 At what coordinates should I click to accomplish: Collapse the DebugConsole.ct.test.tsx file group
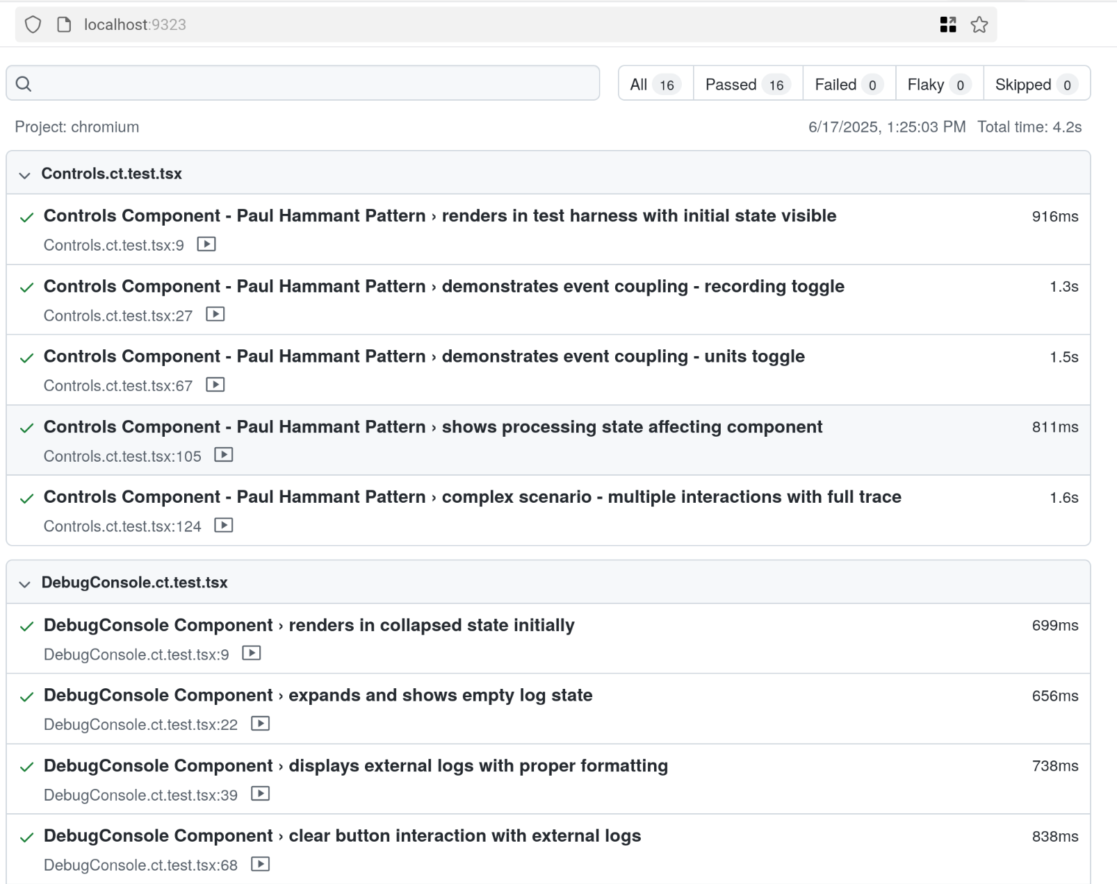pyautogui.click(x=25, y=584)
